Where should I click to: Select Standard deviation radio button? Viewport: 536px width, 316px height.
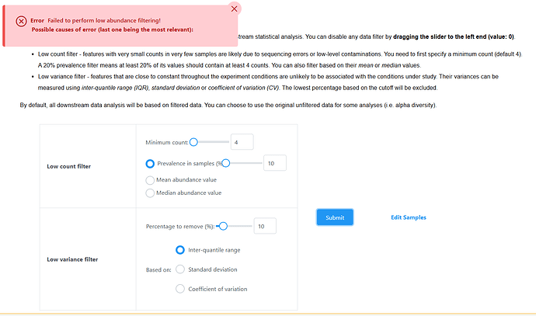[x=180, y=269]
